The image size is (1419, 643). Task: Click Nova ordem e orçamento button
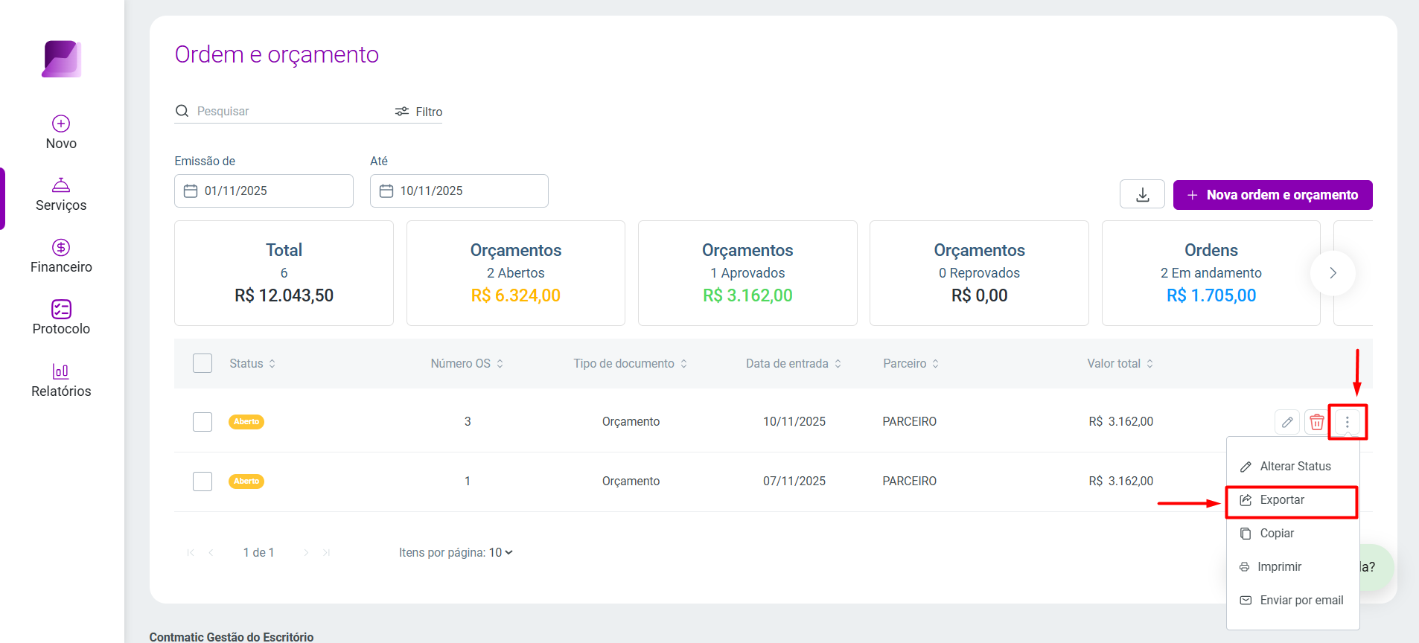tap(1272, 195)
